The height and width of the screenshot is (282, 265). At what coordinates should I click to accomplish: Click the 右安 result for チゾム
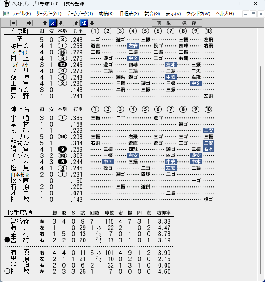[x=133, y=155]
